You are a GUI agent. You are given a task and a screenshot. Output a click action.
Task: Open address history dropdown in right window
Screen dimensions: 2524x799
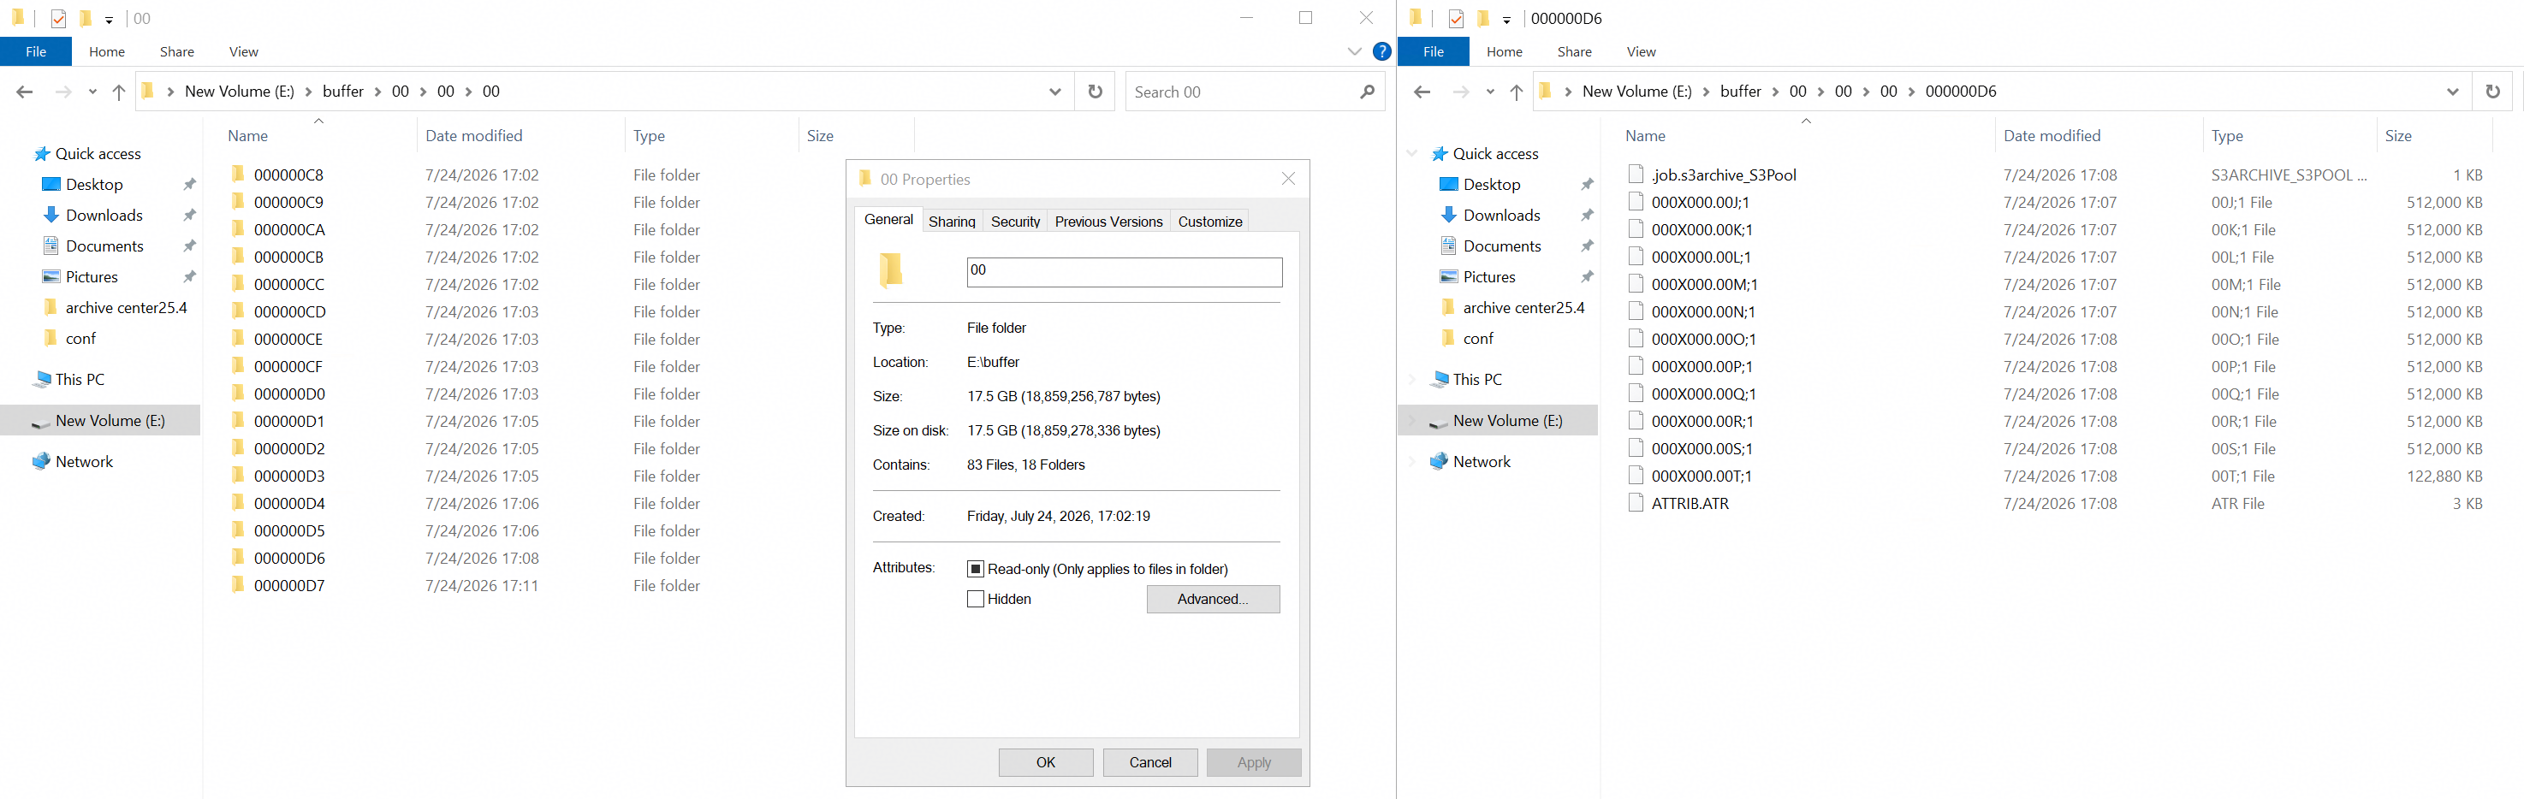pyautogui.click(x=2452, y=91)
